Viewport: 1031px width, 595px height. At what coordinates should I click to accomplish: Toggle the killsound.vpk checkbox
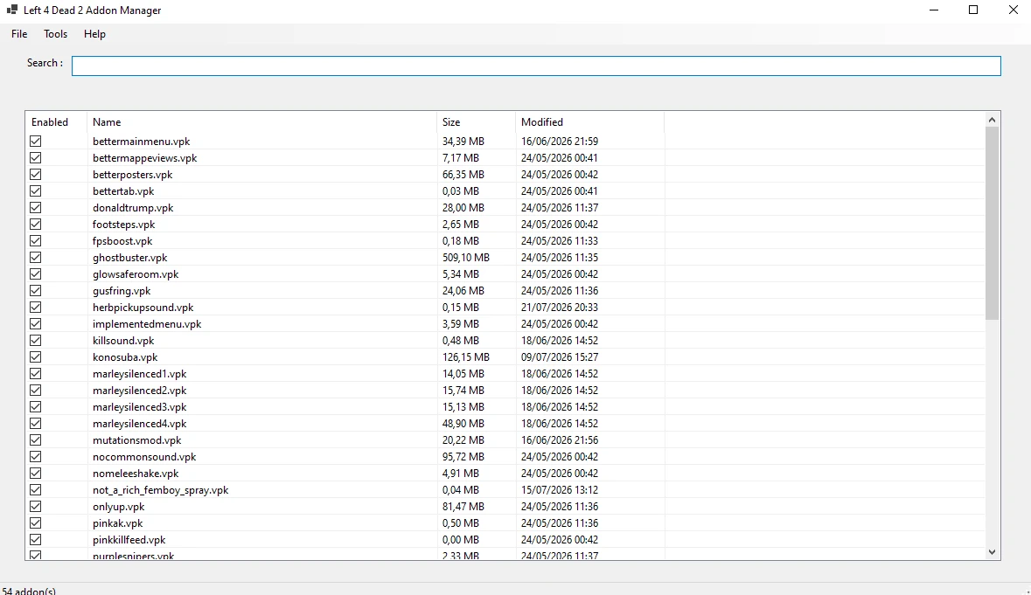[36, 340]
